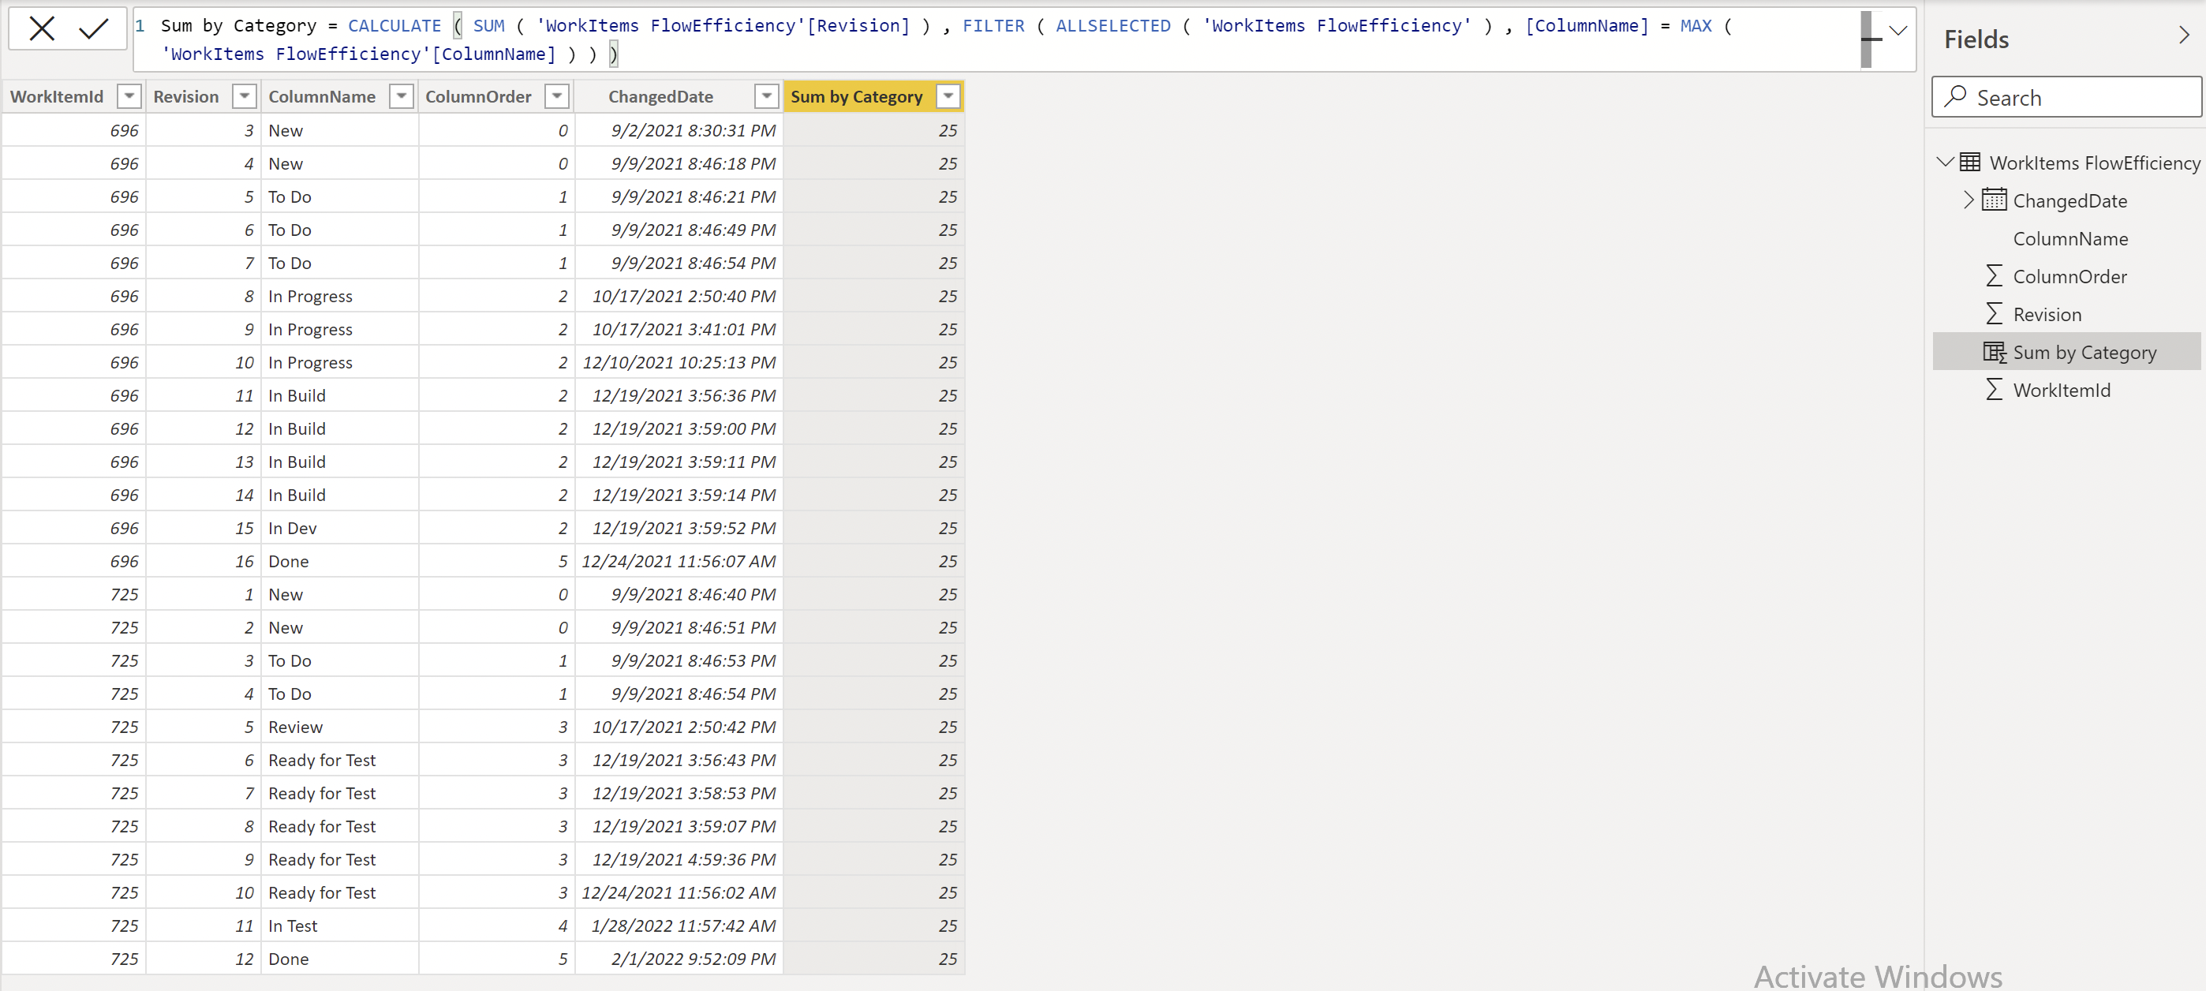Expand the formula bar with the chevron
This screenshot has width=2206, height=991.
[1898, 30]
